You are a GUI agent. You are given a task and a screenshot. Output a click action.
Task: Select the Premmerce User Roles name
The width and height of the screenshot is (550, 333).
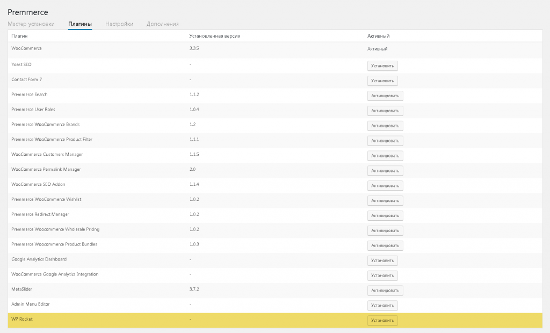33,110
